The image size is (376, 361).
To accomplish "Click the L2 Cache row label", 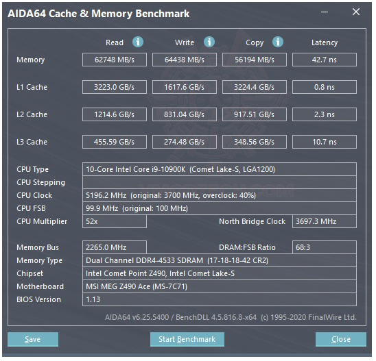I will (32, 115).
